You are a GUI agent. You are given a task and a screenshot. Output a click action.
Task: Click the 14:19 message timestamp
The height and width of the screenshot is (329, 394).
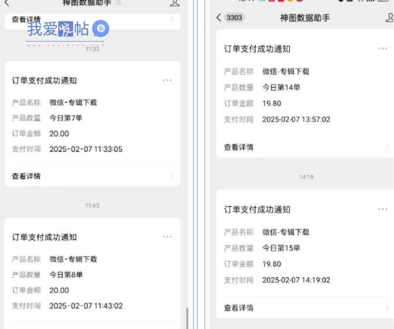306,177
